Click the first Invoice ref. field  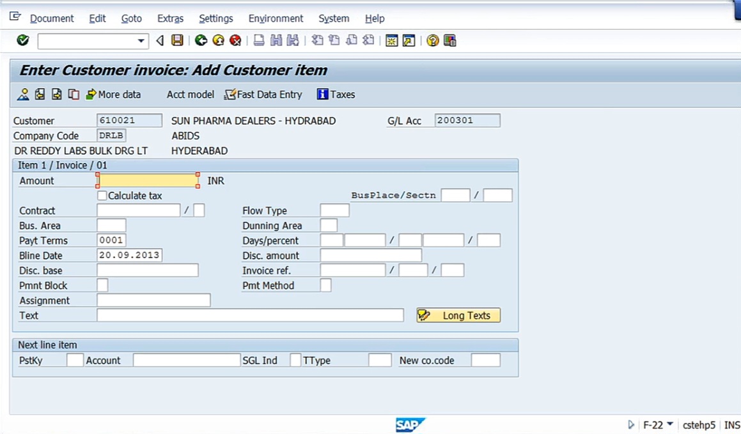coord(353,270)
